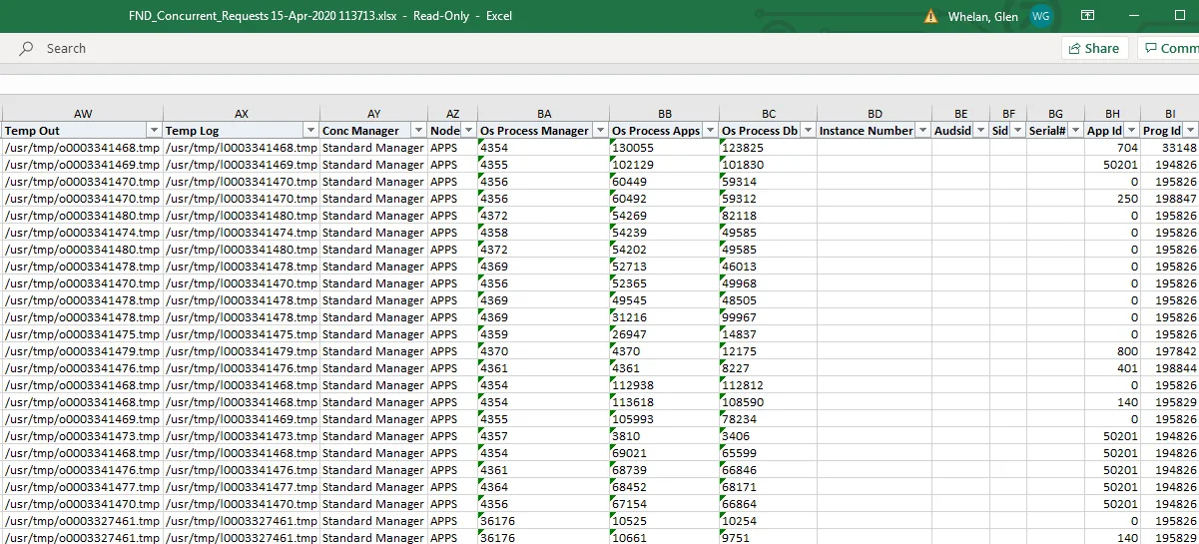Screen dimensions: 1199x544
Task: Select column BA header
Action: tap(543, 115)
